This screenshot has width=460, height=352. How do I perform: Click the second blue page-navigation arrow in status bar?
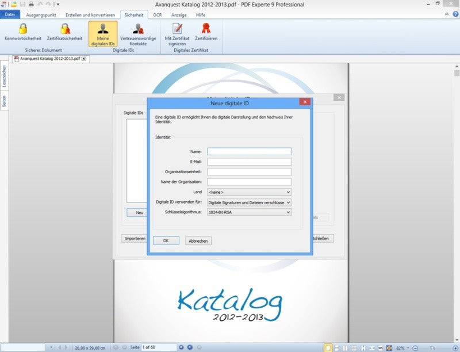(x=190, y=347)
